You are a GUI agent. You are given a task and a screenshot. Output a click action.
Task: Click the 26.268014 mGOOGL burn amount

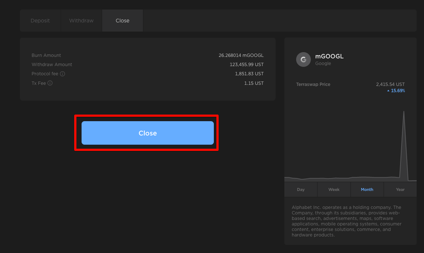241,55
